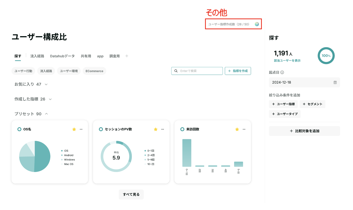Filter by ECommerce category chip

pyautogui.click(x=94, y=71)
